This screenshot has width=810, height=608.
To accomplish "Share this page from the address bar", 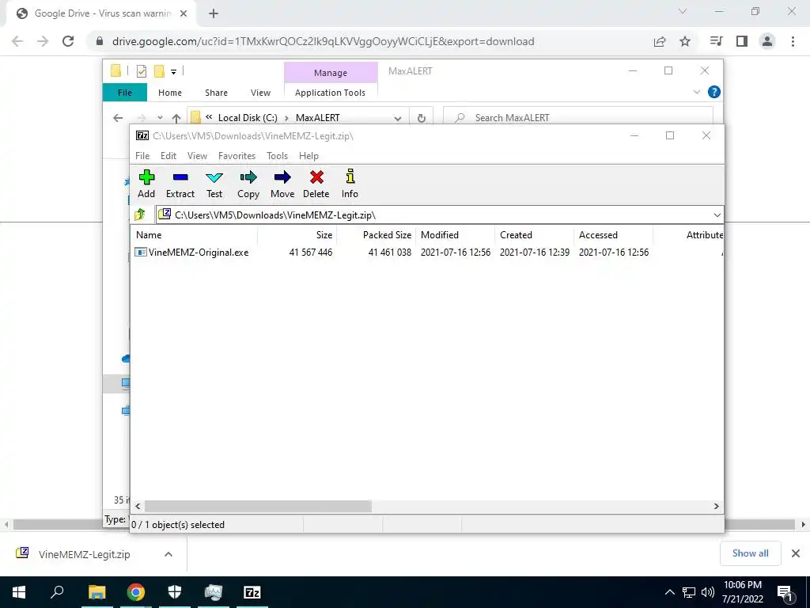I will pyautogui.click(x=660, y=41).
